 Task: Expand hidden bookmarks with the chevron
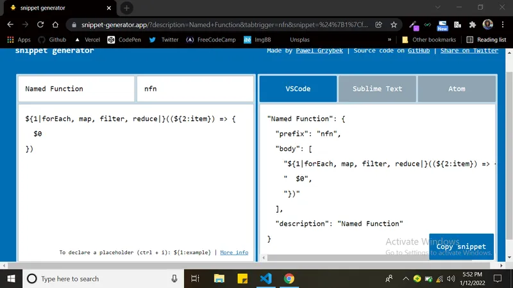point(389,40)
